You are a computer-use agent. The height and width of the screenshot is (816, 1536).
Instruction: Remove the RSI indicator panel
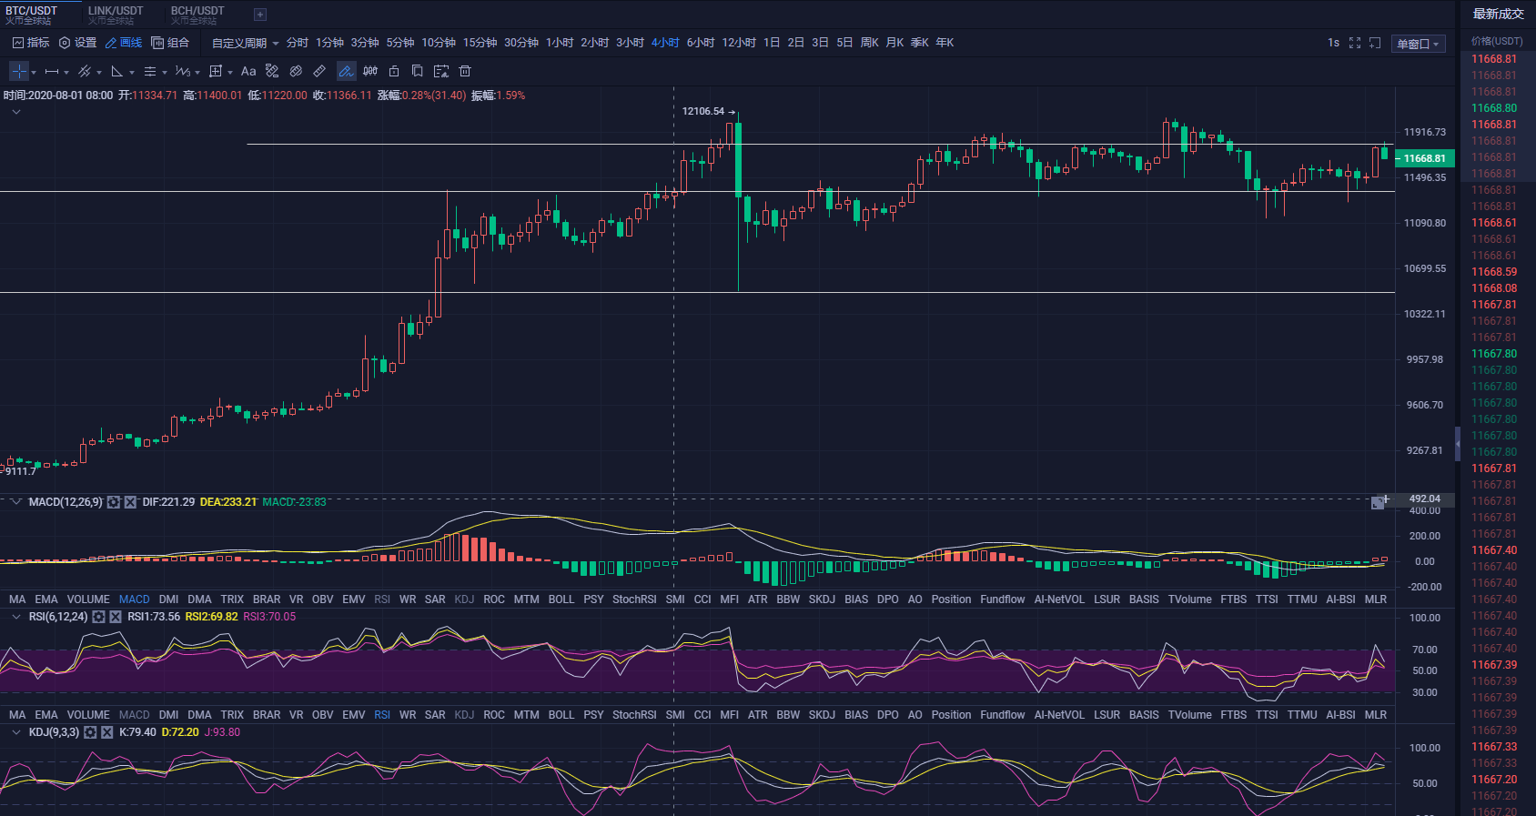[x=116, y=617]
